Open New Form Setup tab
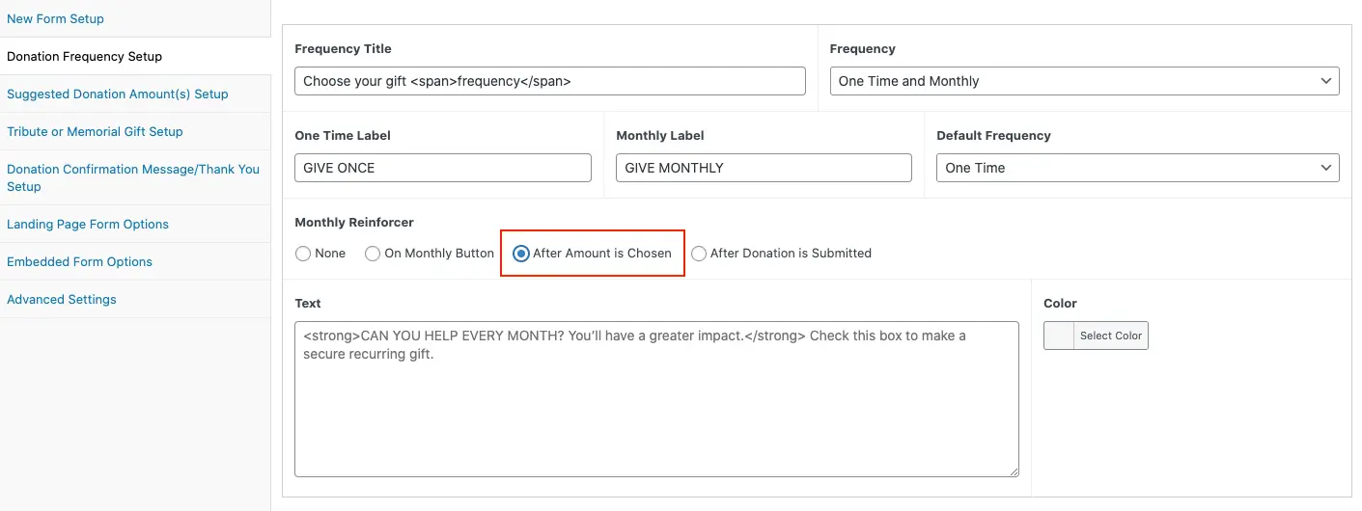 55,18
